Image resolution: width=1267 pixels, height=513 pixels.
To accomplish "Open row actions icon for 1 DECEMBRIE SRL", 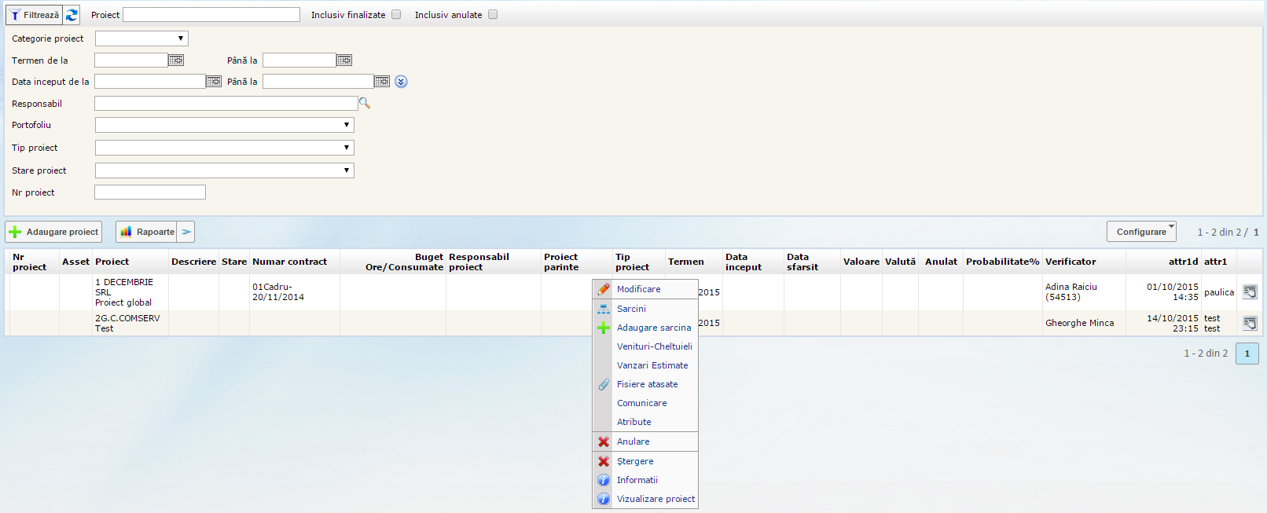I will (1249, 292).
